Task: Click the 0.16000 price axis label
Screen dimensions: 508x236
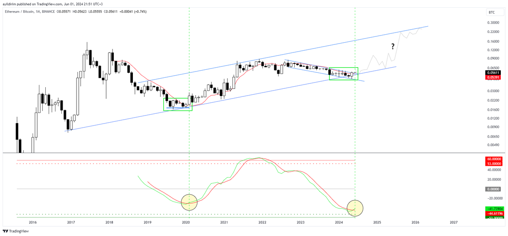Action: coord(493,41)
